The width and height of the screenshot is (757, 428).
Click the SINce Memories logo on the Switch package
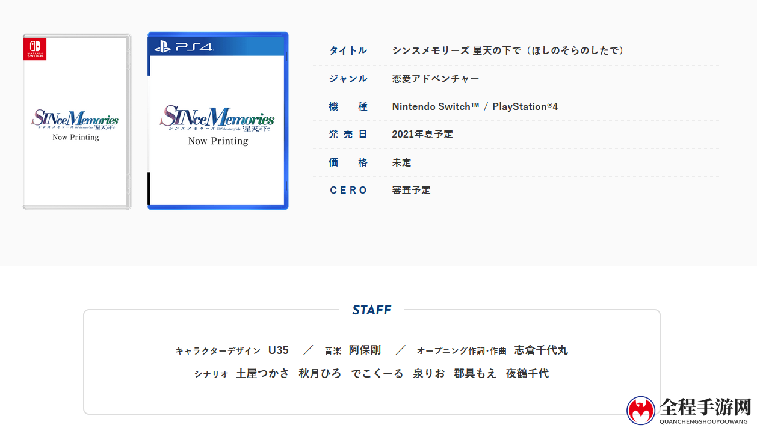pyautogui.click(x=75, y=118)
